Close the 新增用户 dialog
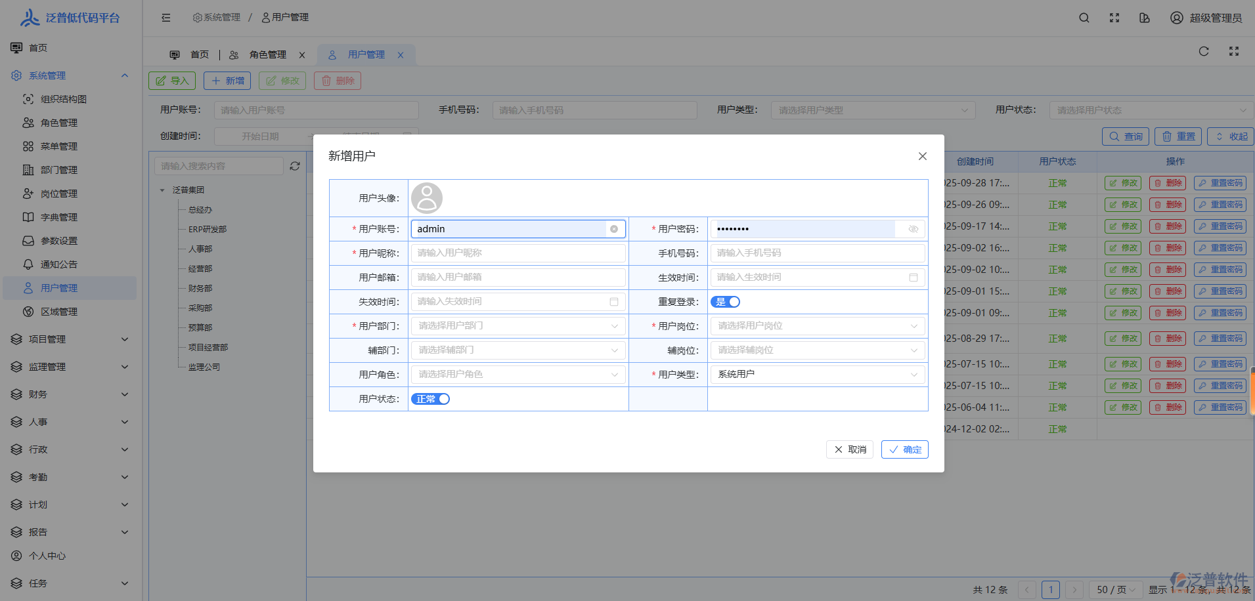The height and width of the screenshot is (601, 1255). pyautogui.click(x=922, y=156)
